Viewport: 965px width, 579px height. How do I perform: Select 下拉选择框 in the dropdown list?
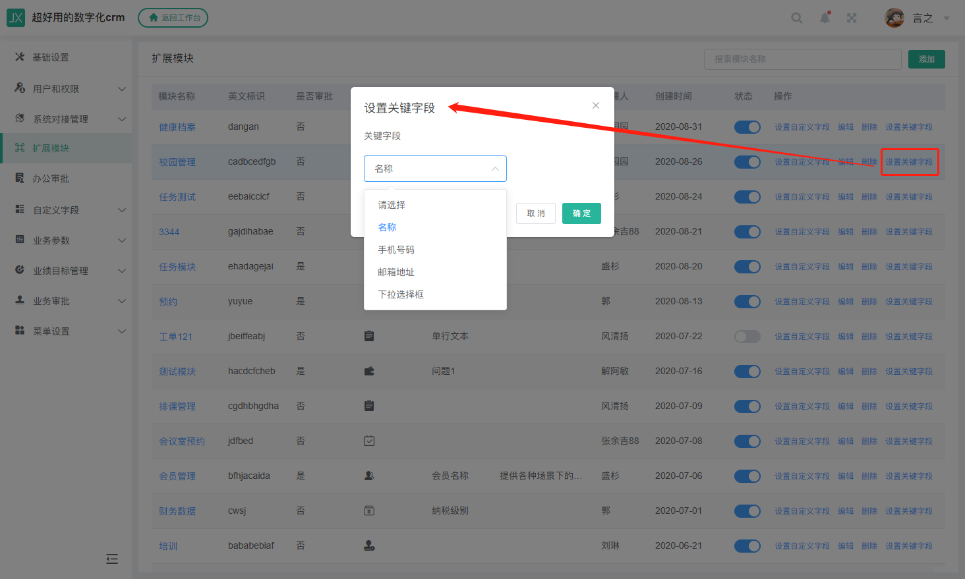tap(435, 294)
